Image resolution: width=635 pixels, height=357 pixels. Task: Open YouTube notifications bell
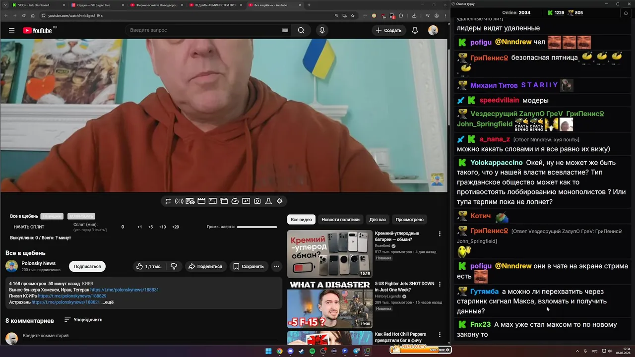[x=415, y=30]
